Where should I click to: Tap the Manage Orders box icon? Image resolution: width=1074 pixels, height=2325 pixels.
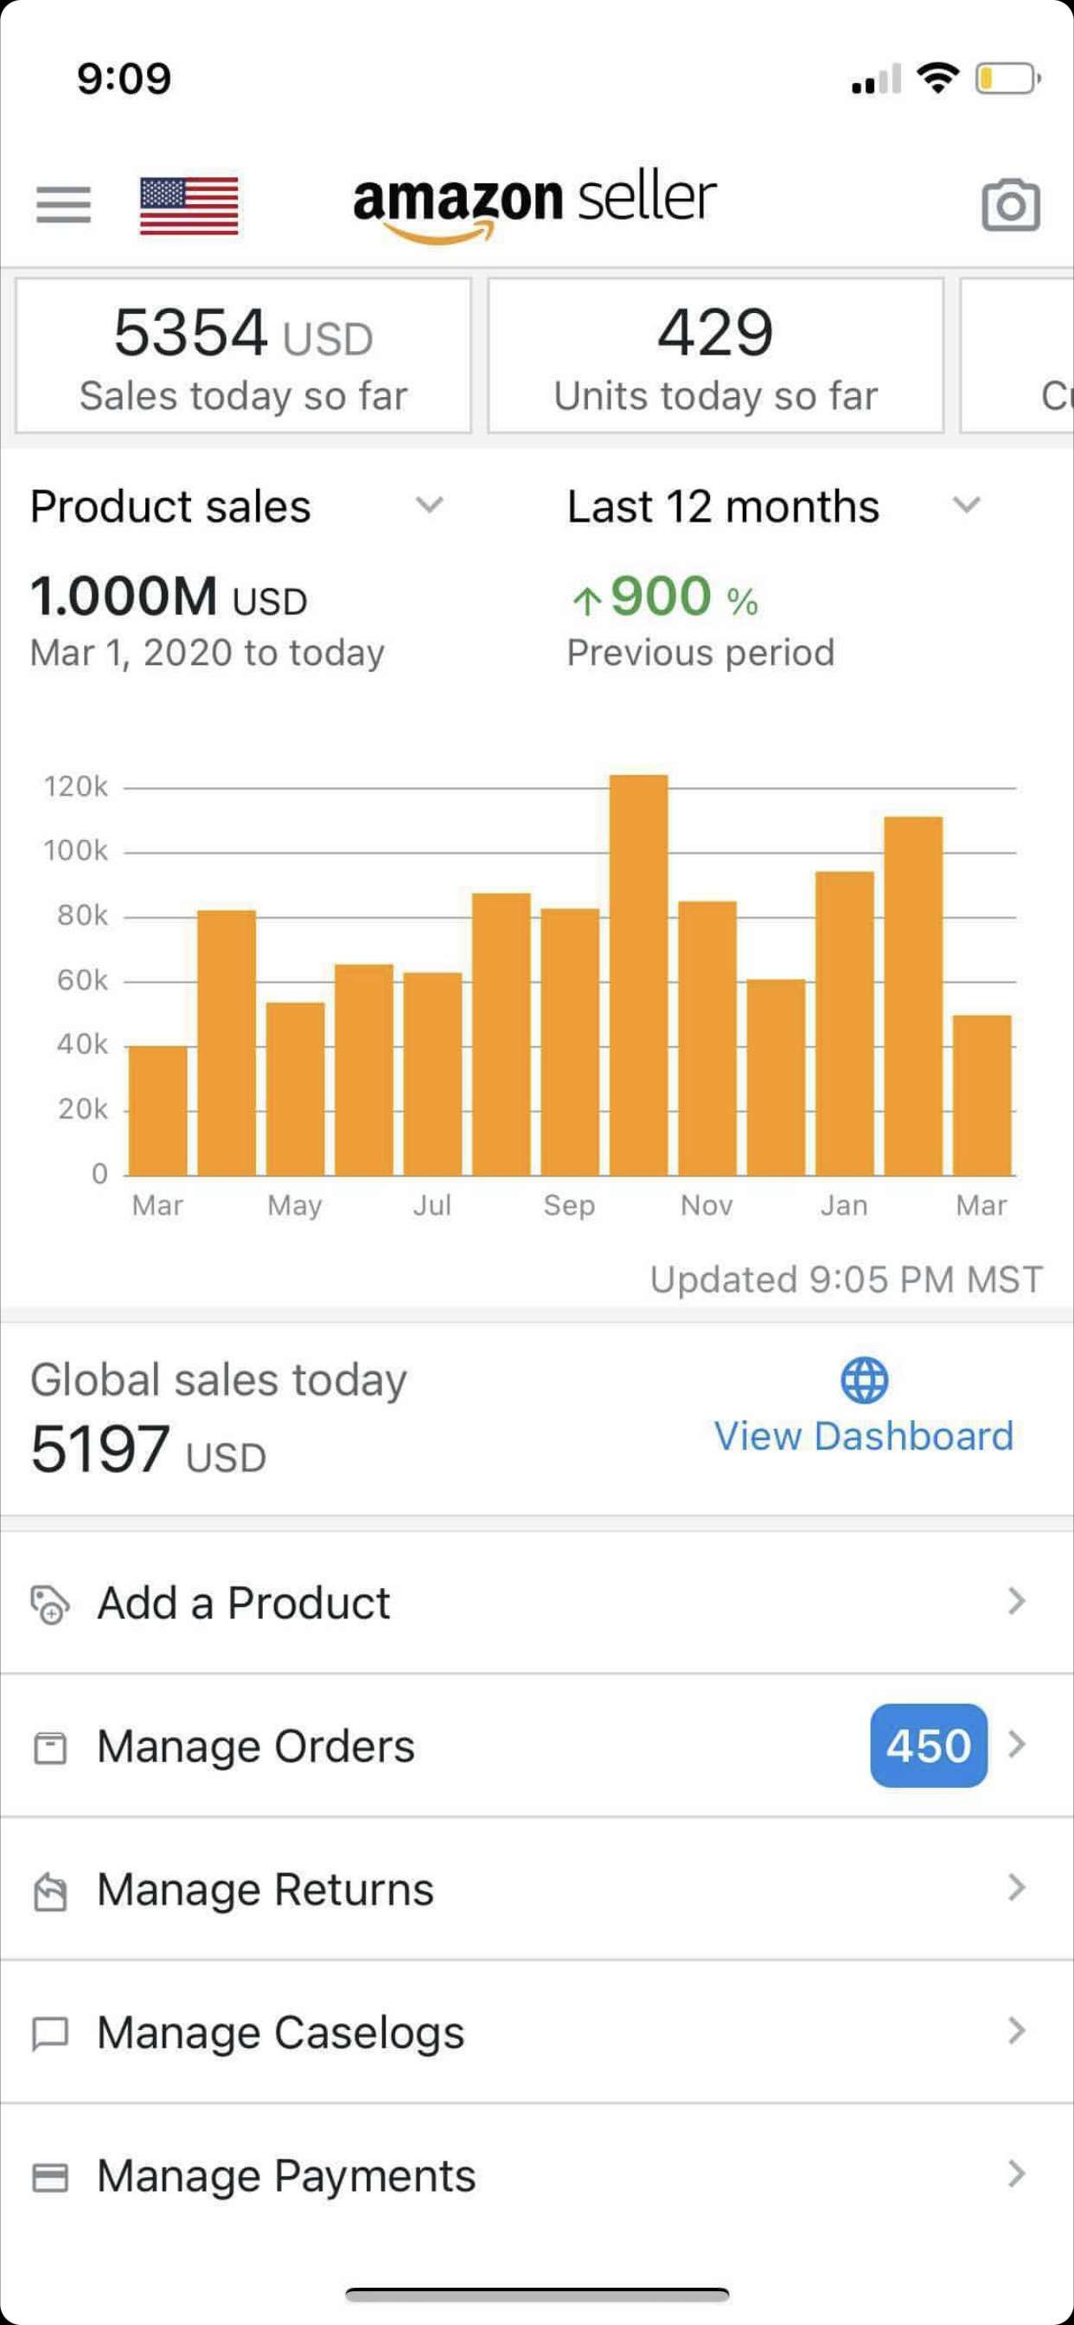point(49,1747)
